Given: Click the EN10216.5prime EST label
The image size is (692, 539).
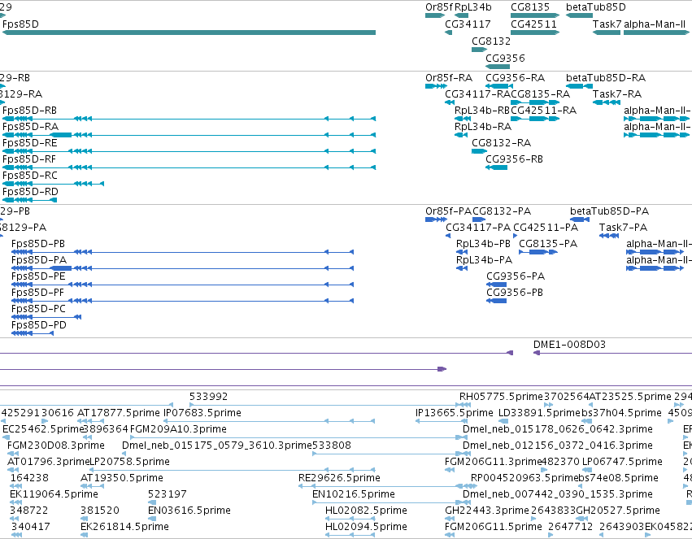Looking at the screenshot, I should tap(354, 494).
